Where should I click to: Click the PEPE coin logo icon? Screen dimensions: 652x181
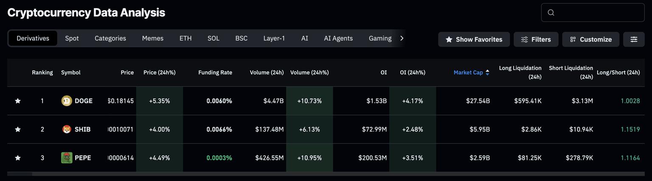tap(67, 158)
